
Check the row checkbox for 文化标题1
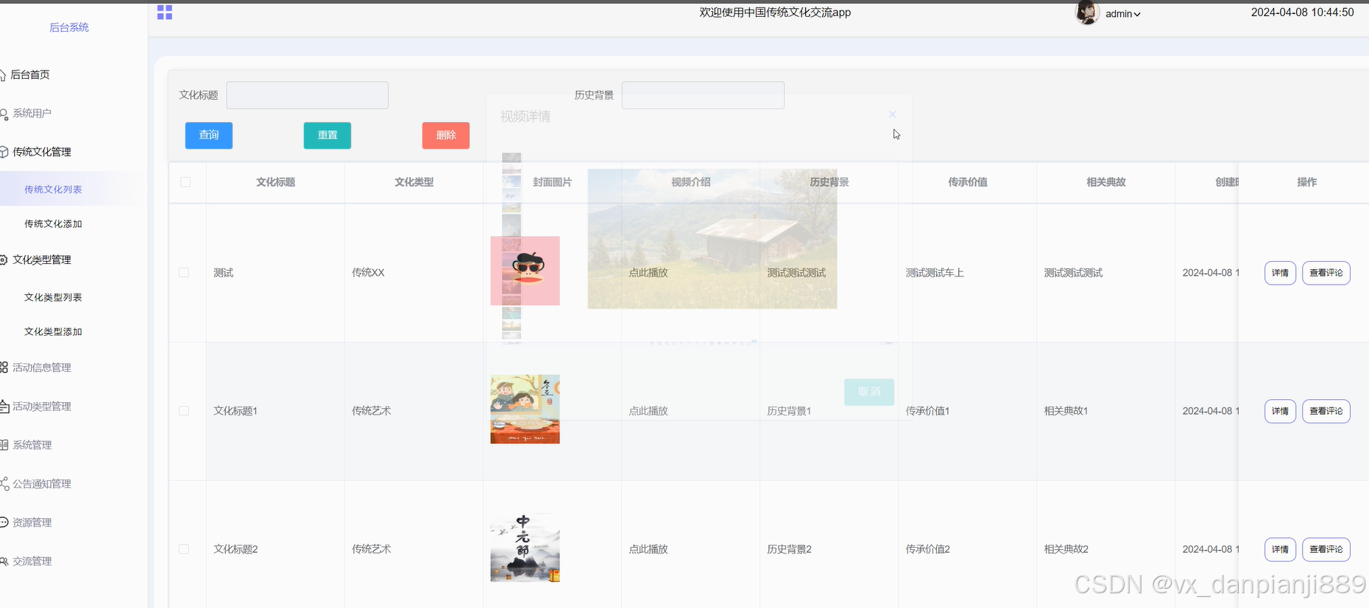[x=184, y=411]
